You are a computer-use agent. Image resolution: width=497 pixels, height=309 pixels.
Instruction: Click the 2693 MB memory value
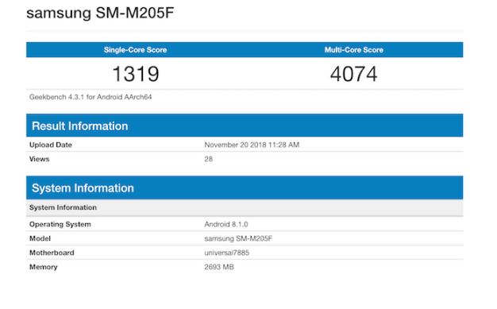pyautogui.click(x=219, y=267)
